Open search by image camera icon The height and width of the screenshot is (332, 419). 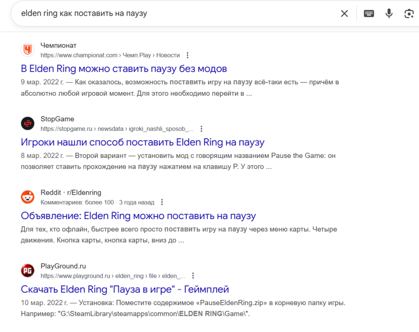click(409, 14)
